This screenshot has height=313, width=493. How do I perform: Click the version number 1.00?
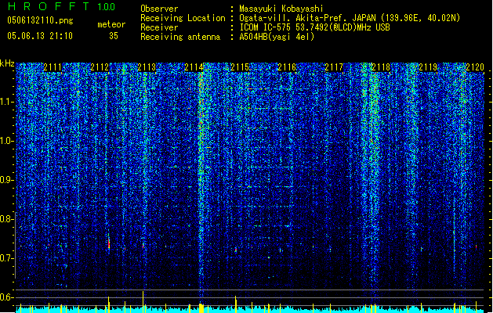[x=107, y=7]
